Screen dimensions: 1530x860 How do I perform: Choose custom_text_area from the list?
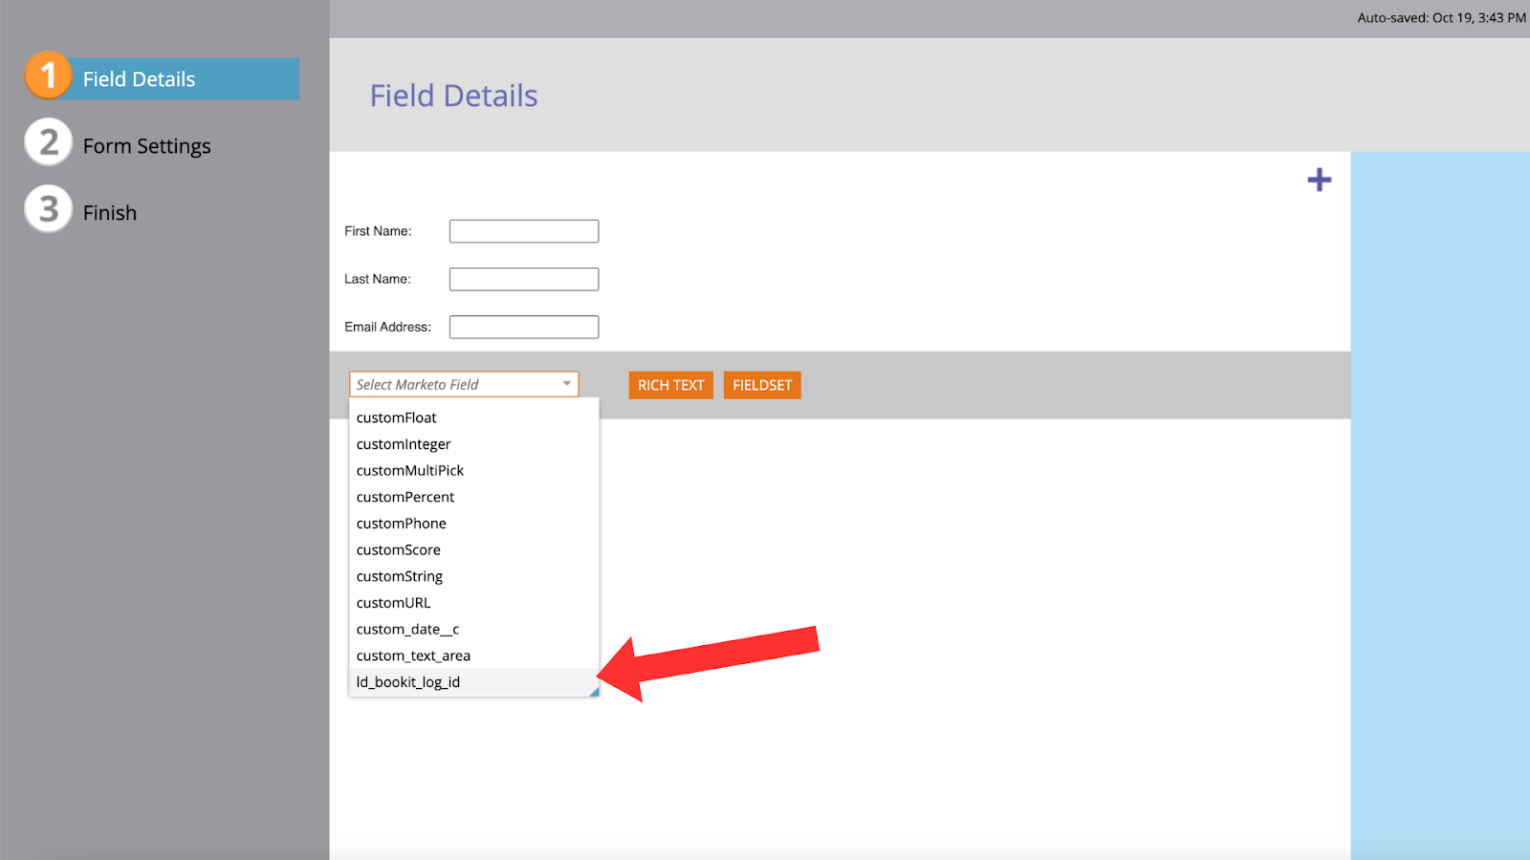click(x=413, y=656)
